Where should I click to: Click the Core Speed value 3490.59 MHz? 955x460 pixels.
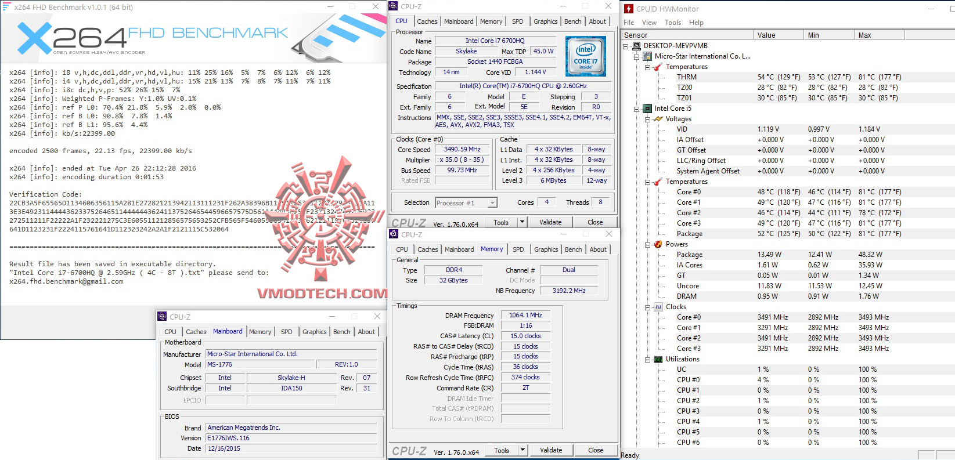[462, 149]
